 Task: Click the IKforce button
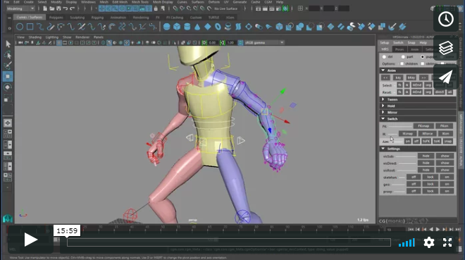[428, 134]
